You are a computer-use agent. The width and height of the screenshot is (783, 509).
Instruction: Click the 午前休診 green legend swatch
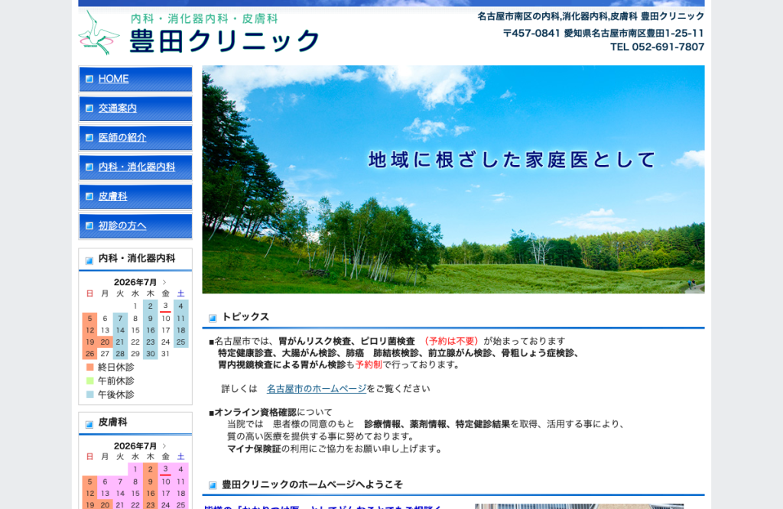click(90, 381)
